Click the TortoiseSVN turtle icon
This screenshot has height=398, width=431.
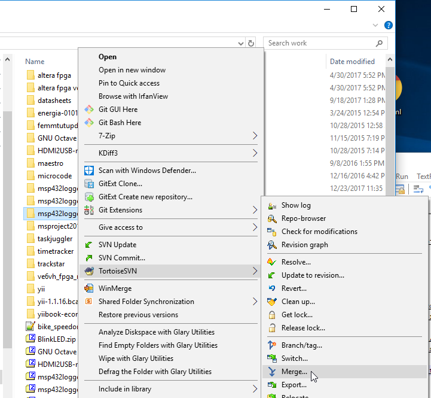coord(89,271)
